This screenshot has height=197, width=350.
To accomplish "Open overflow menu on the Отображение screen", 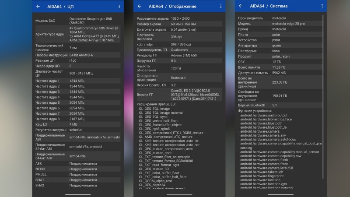I will pos(221,6).
